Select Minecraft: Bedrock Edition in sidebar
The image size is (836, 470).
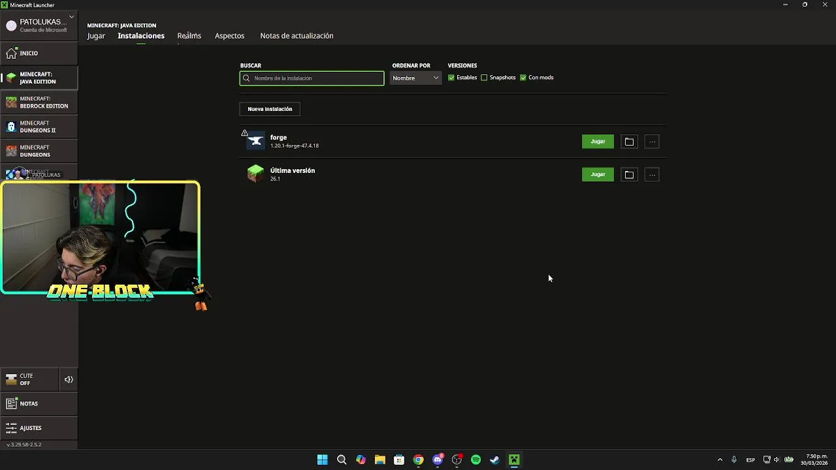coord(39,102)
